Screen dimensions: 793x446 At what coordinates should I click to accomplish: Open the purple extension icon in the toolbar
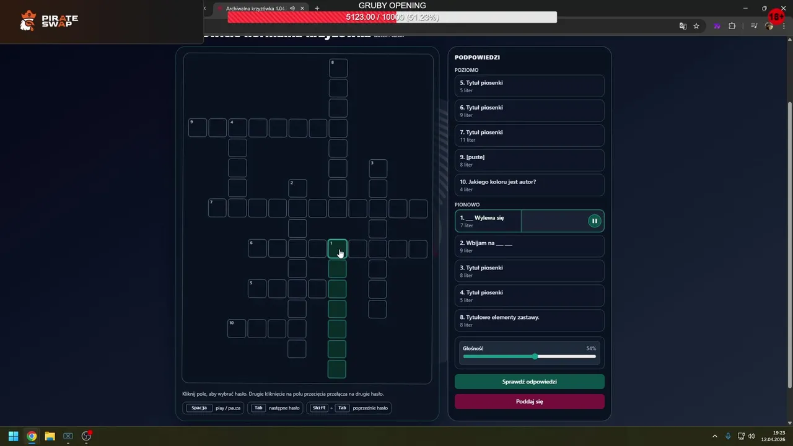click(717, 26)
